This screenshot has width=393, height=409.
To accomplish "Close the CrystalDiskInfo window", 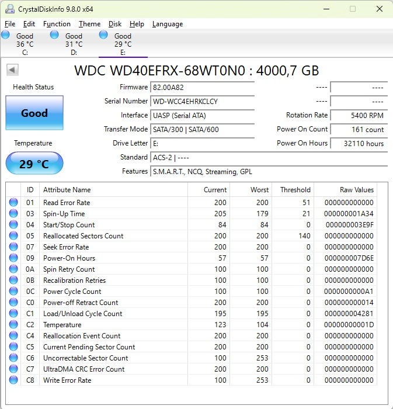I will tap(380, 9).
